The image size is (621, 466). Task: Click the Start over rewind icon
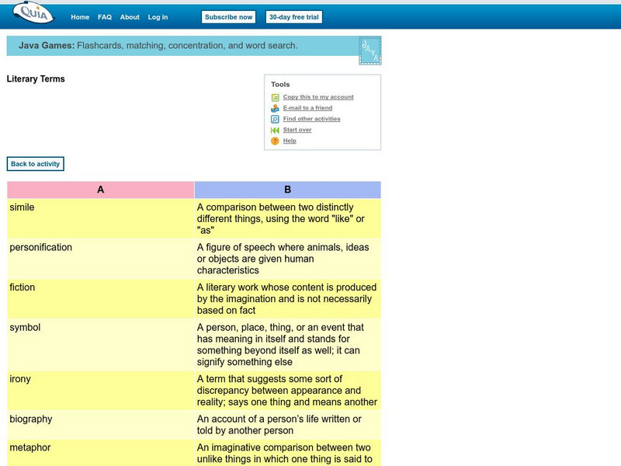[275, 130]
